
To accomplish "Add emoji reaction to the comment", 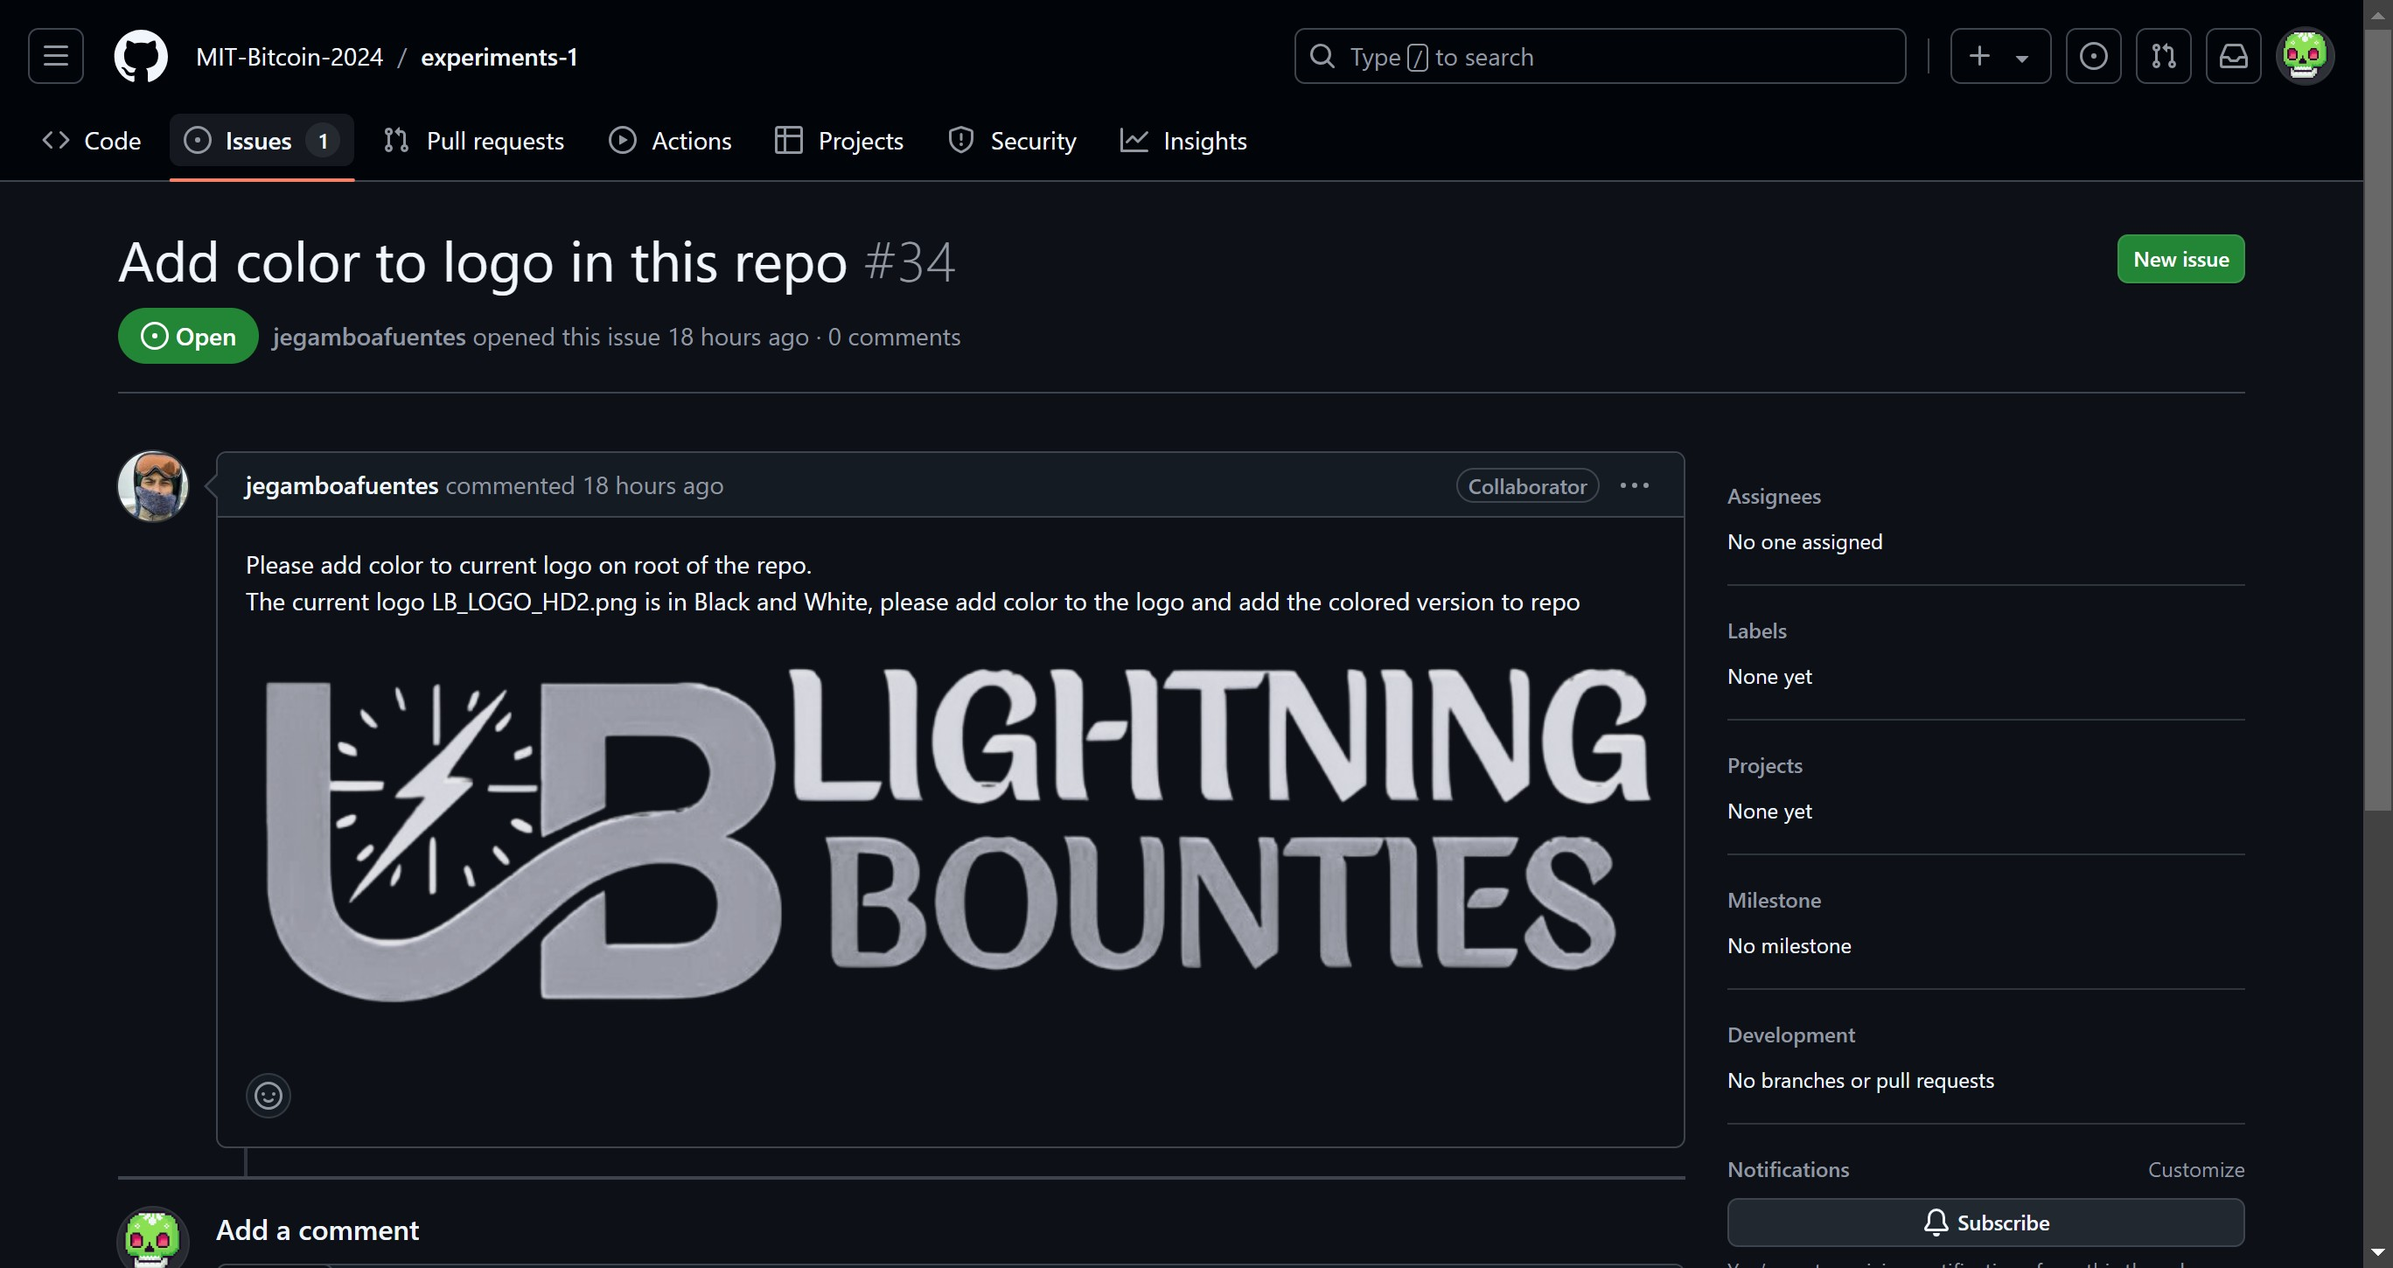I will (x=269, y=1096).
